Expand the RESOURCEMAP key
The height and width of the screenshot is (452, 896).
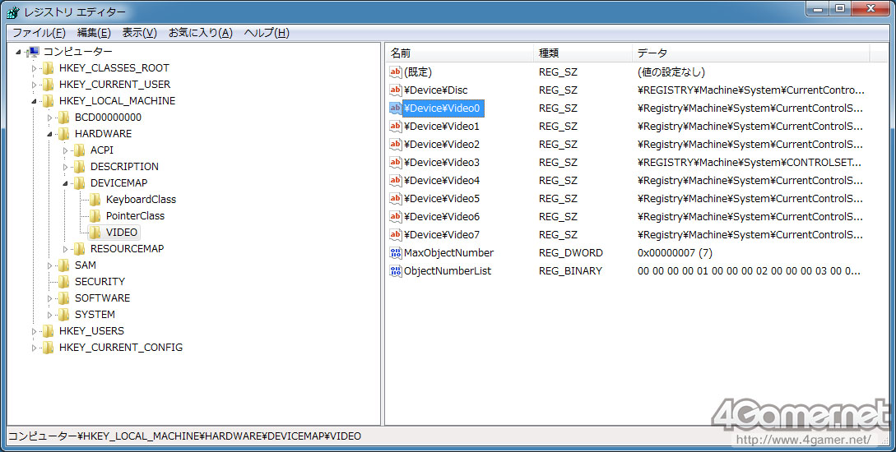click(x=64, y=249)
